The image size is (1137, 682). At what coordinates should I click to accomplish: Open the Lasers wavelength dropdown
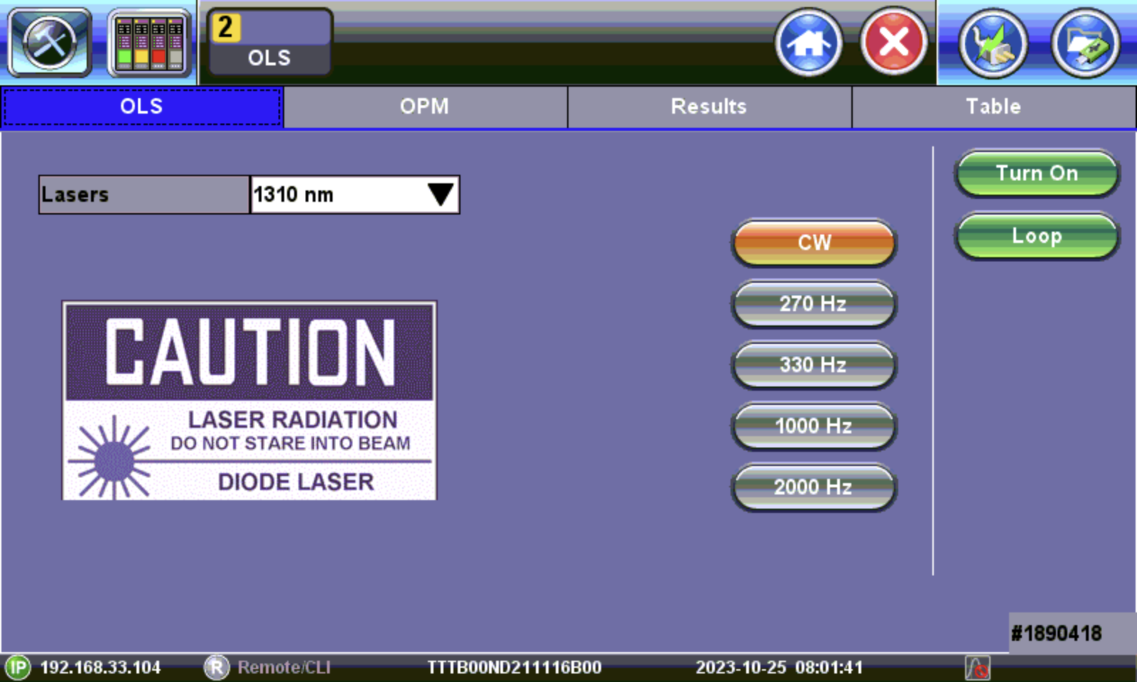pyautogui.click(x=354, y=195)
